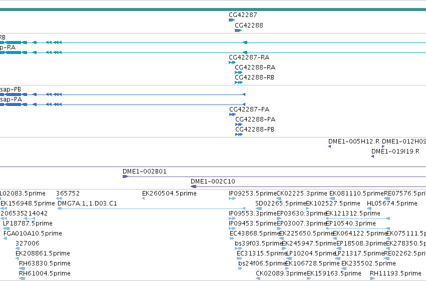This screenshot has height=281, width=426.
Task: Click the FGA010A10.5prime label
Action: point(33,234)
